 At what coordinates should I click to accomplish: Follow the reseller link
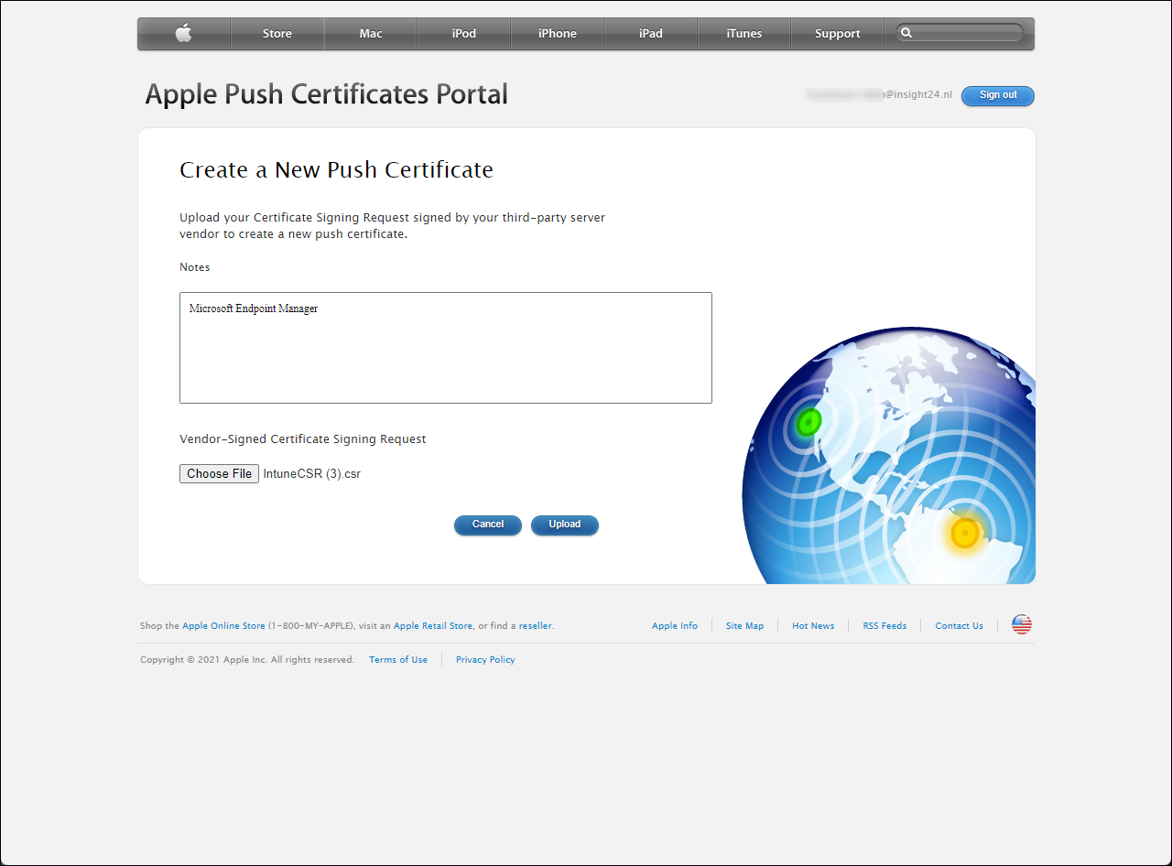tap(536, 626)
